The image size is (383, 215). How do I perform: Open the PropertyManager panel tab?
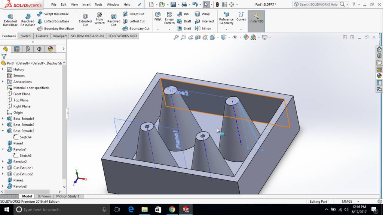point(16,49)
